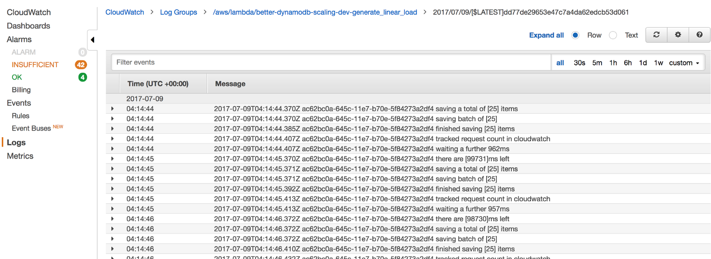Expand the 'there are [99731]ms left' row
This screenshot has height=259, width=711.
[x=112, y=159]
